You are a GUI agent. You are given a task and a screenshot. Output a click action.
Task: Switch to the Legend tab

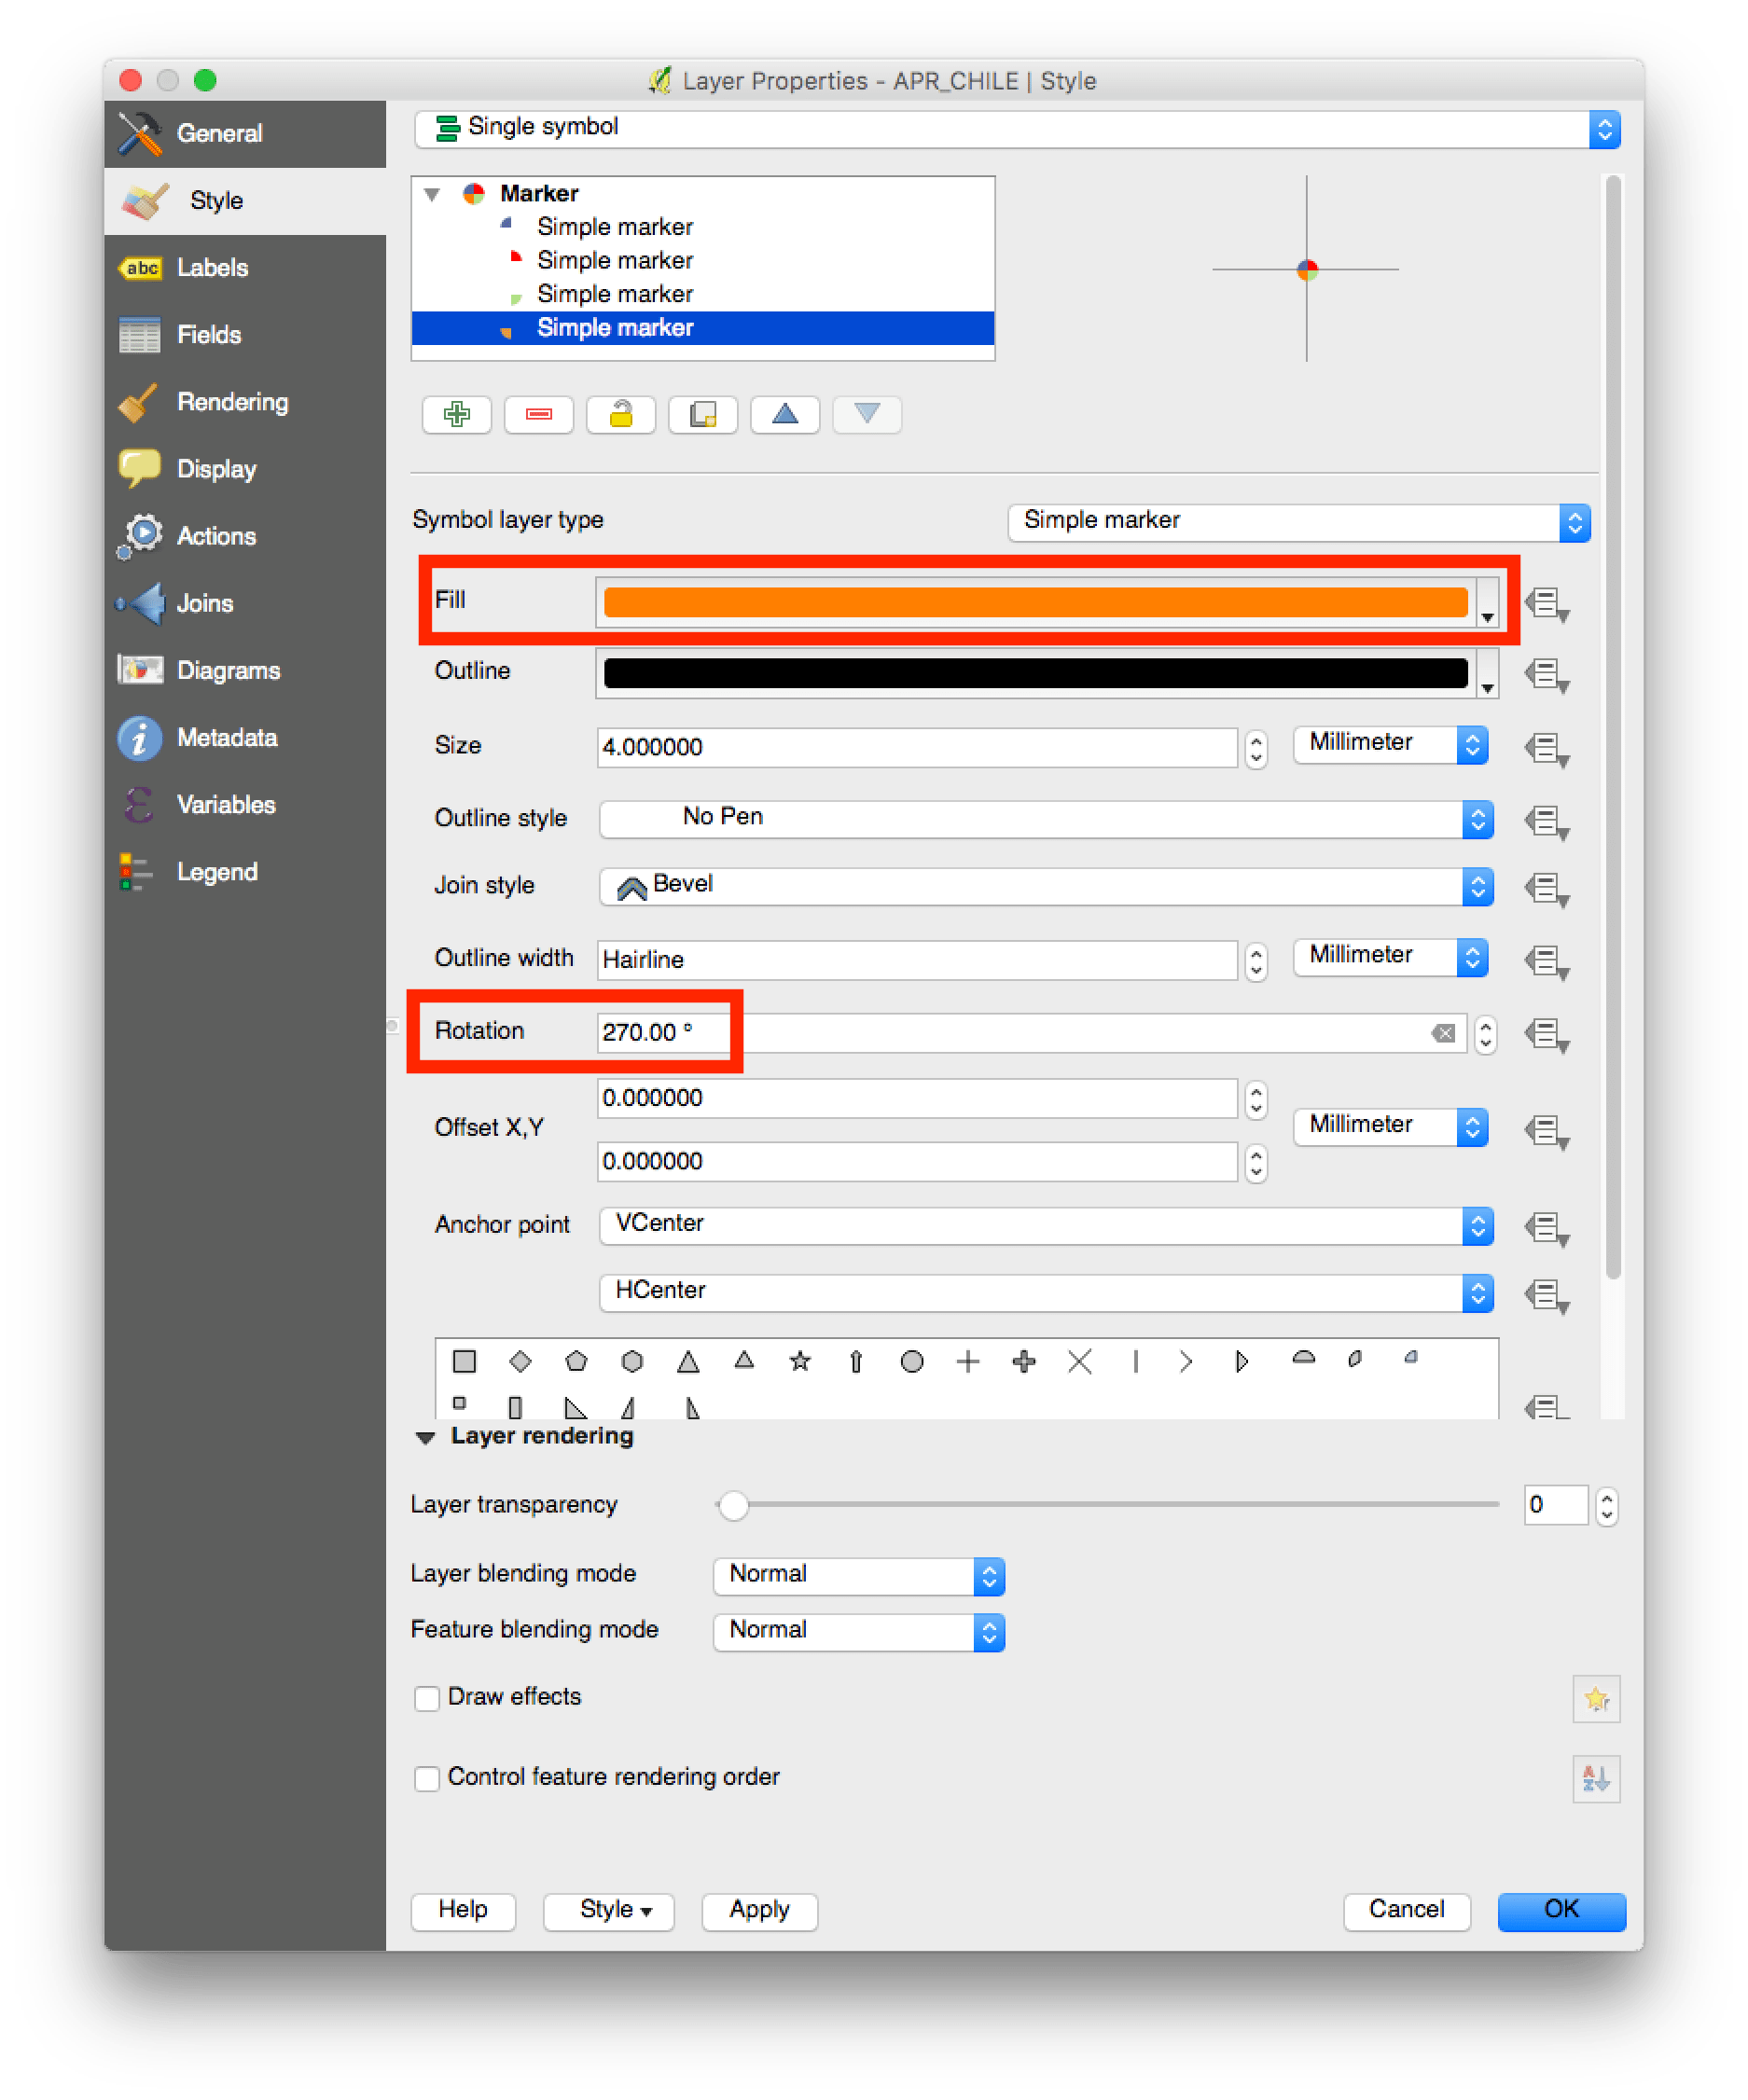click(x=245, y=872)
